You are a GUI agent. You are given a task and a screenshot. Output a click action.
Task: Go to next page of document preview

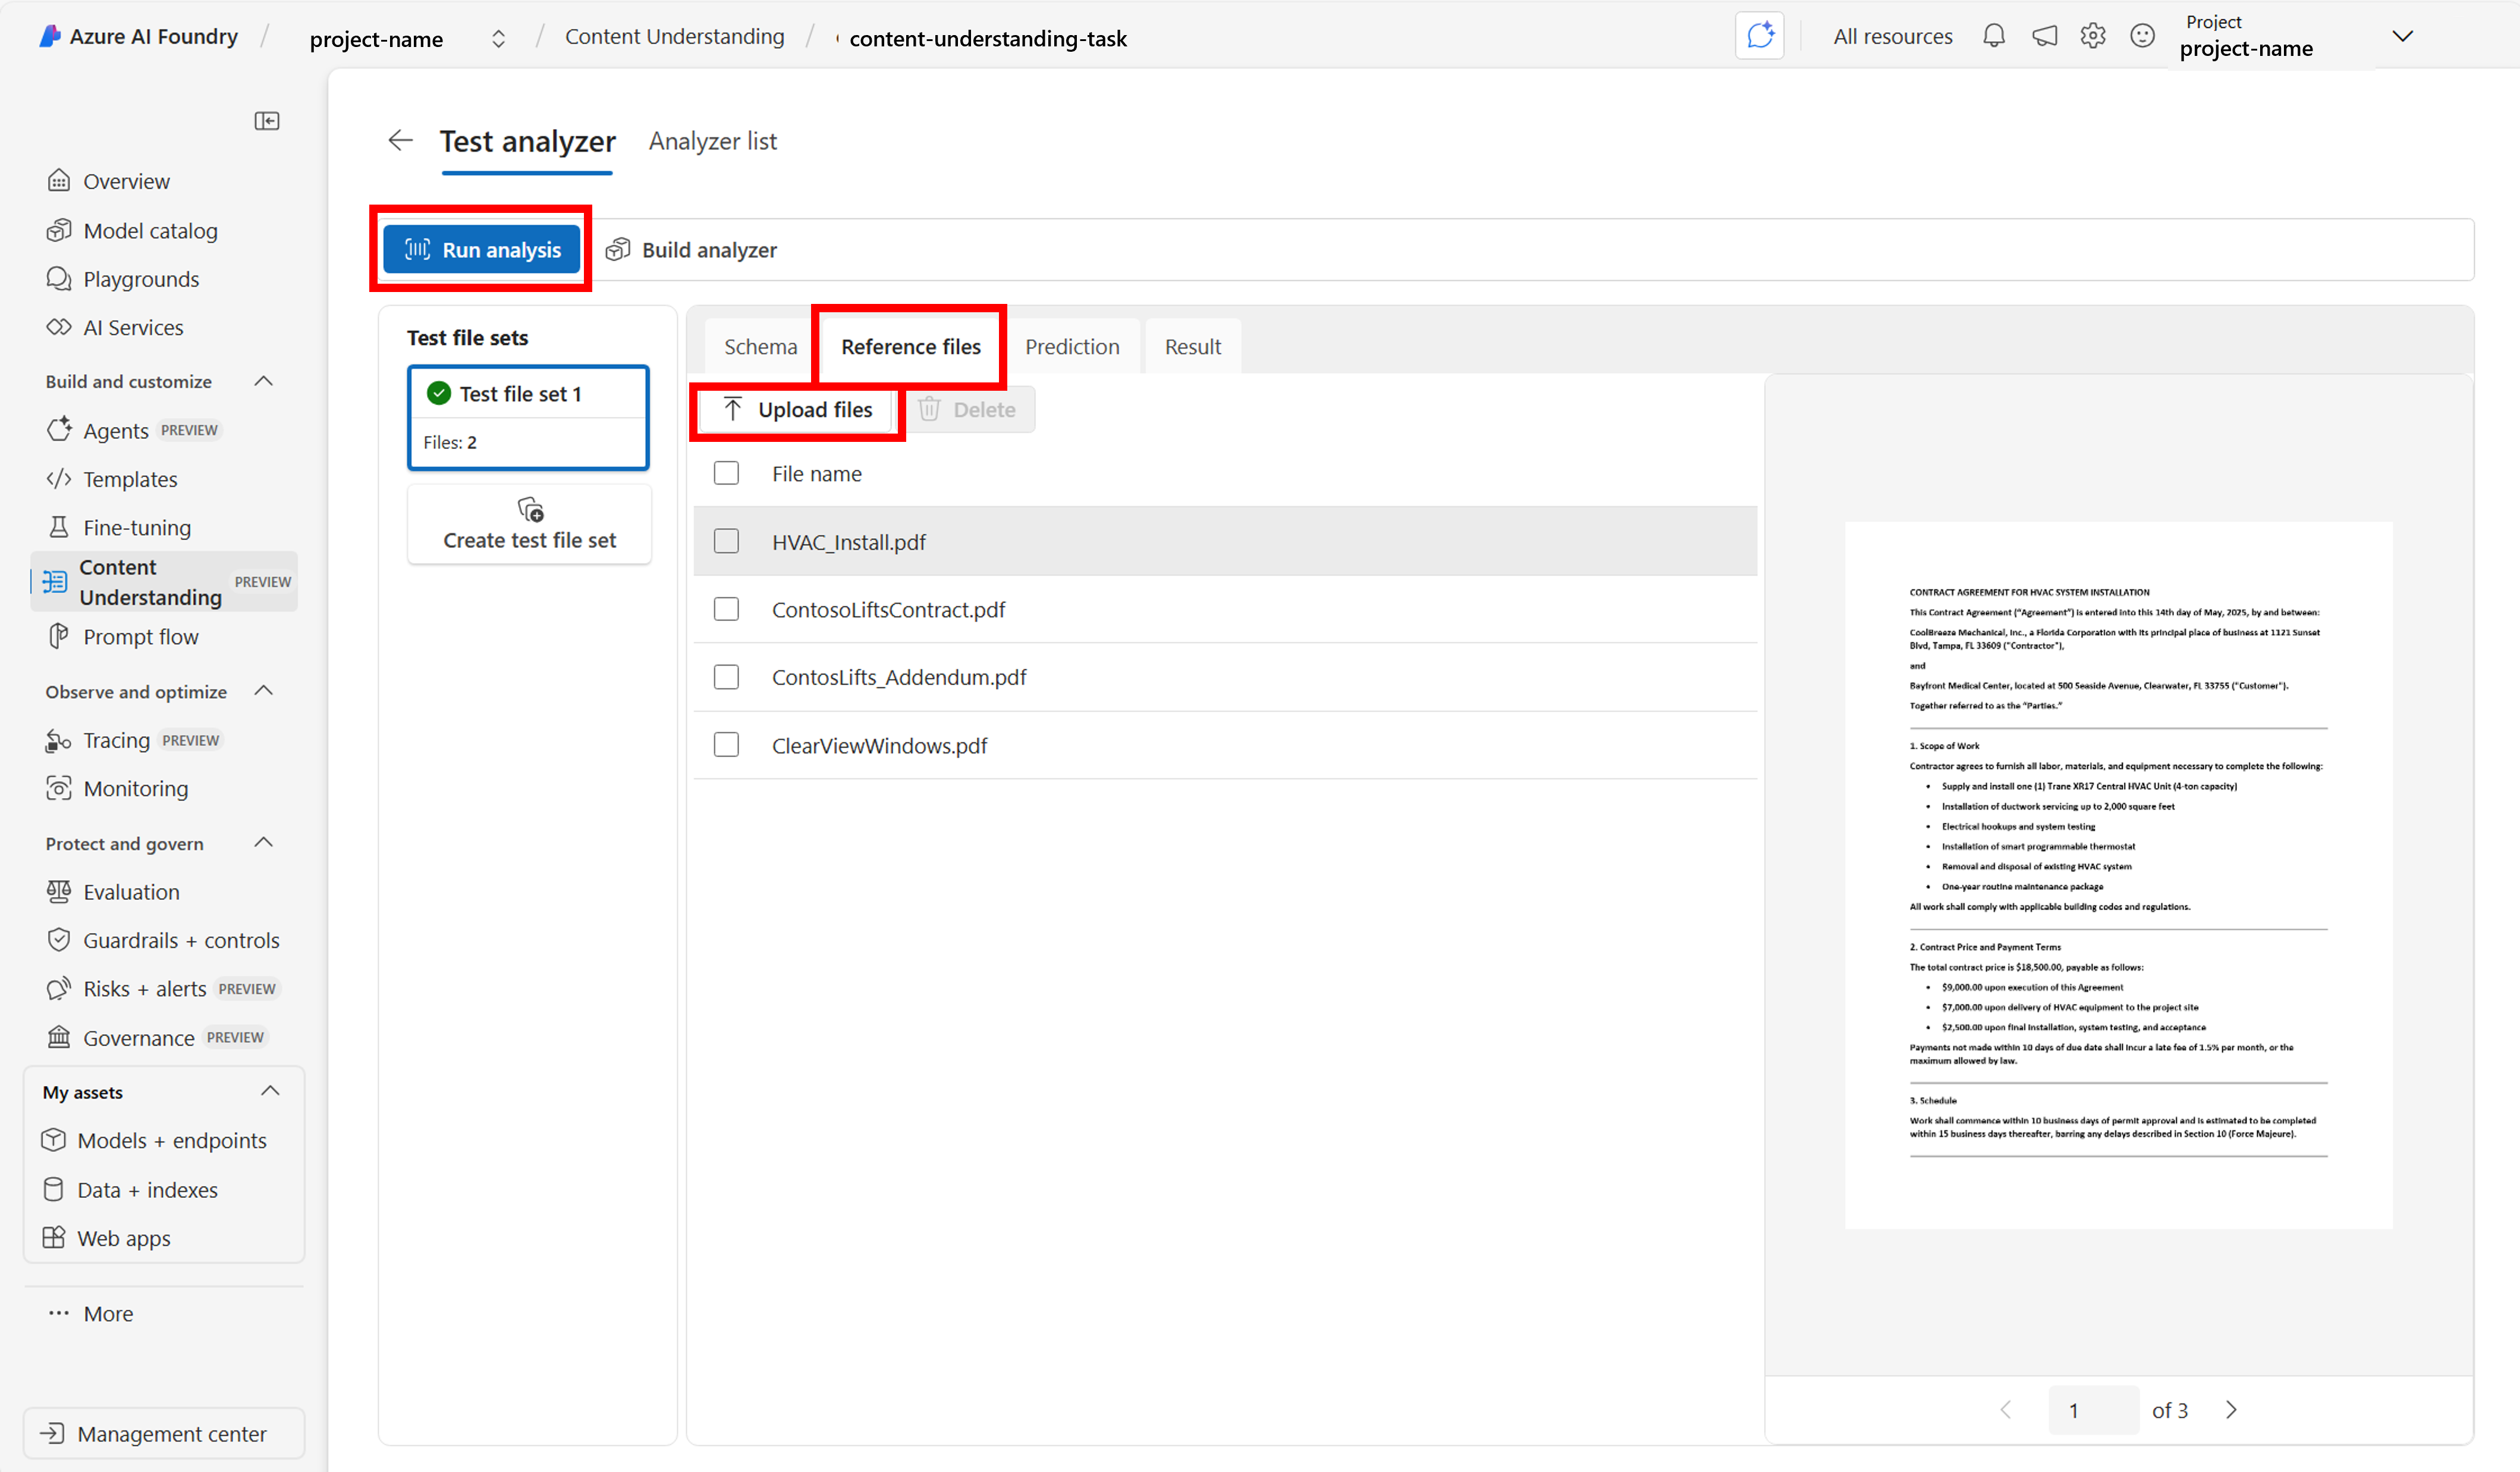2231,1410
